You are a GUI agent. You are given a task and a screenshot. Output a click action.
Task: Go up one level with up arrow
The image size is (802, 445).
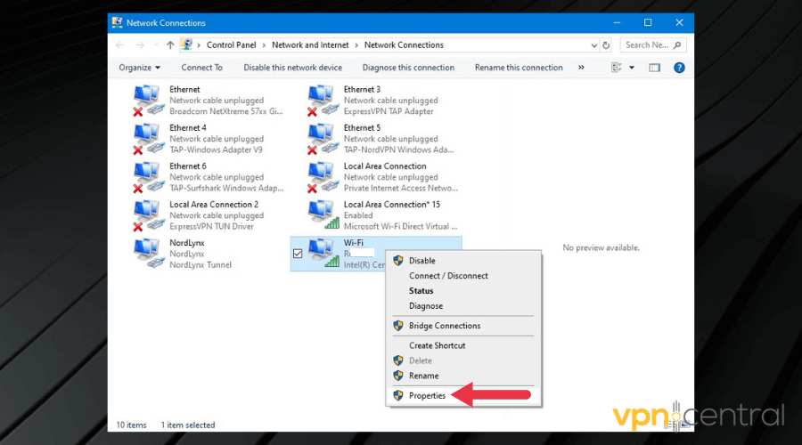(x=170, y=45)
